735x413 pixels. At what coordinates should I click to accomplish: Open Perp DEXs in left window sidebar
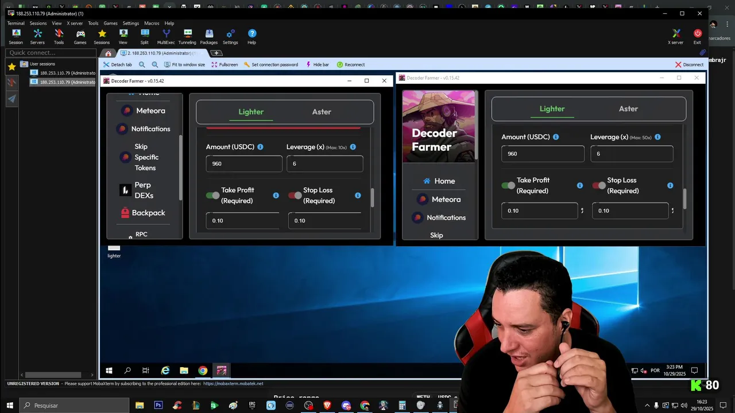137,190
